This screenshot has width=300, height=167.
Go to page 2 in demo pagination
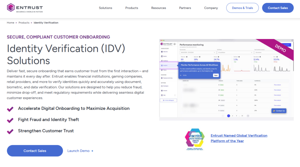pos(232,116)
